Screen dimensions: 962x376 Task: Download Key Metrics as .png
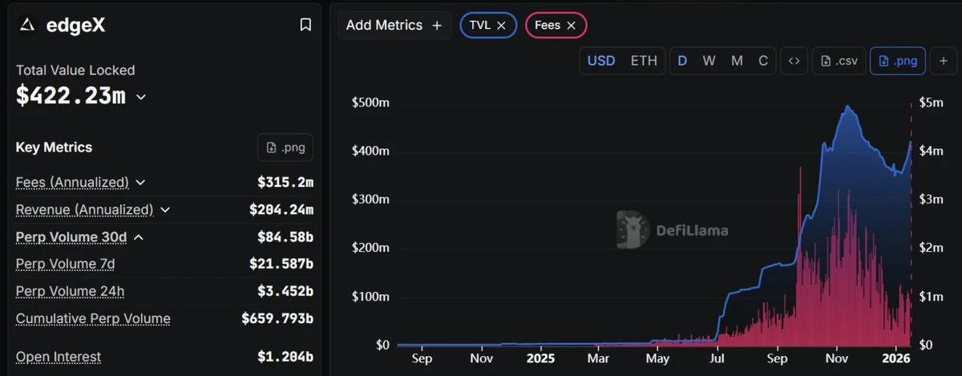click(x=285, y=148)
